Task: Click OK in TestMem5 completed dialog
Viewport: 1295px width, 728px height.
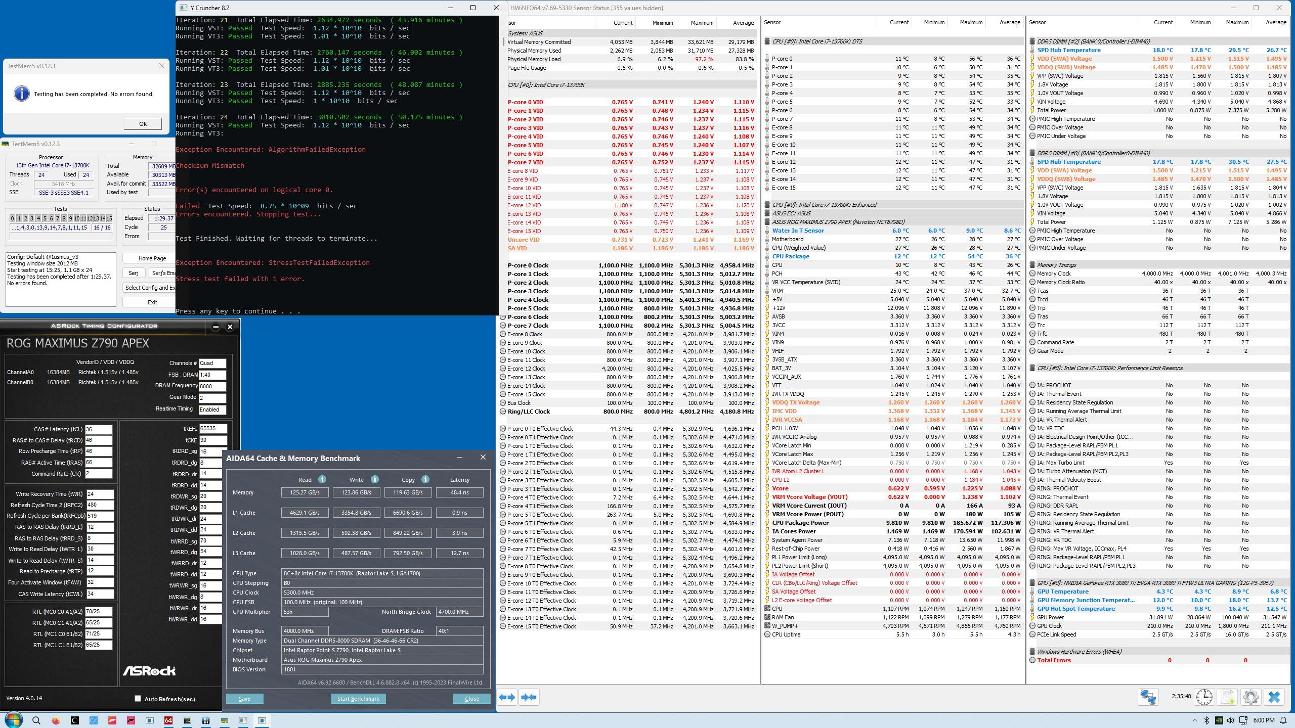Action: (x=143, y=124)
